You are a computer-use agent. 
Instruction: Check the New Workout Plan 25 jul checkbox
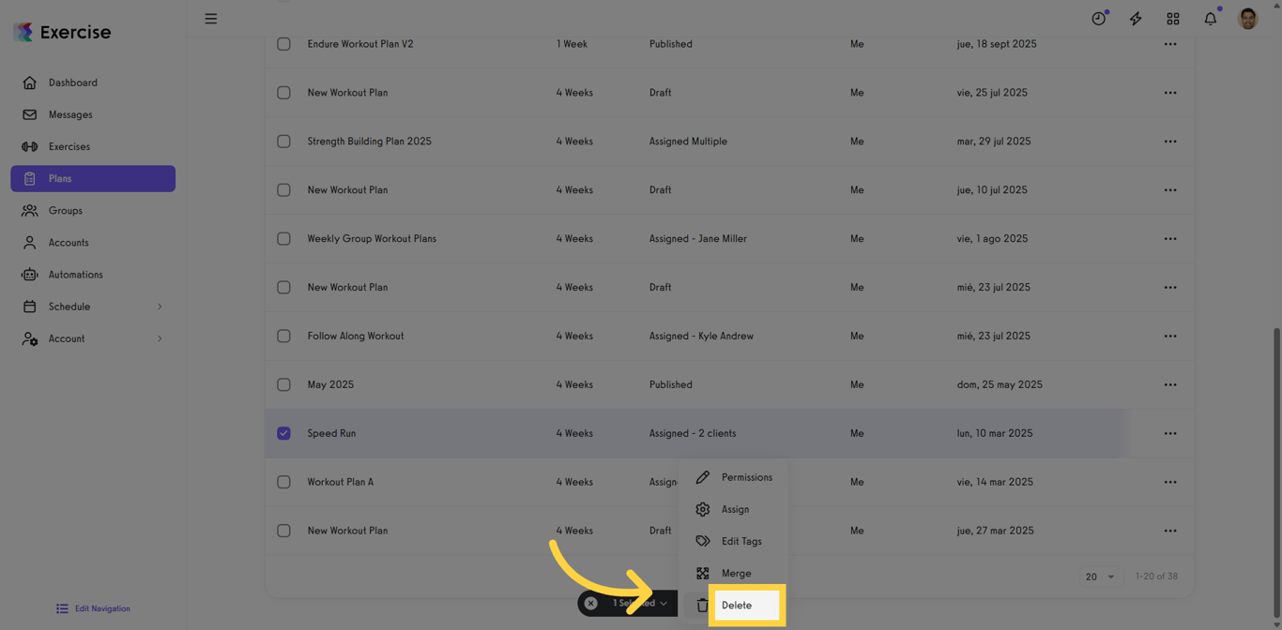283,93
